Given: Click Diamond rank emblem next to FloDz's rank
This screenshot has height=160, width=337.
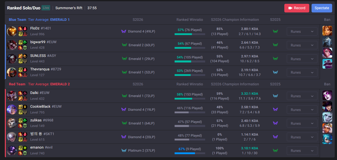Looking at the screenshot, I should coord(124,31).
